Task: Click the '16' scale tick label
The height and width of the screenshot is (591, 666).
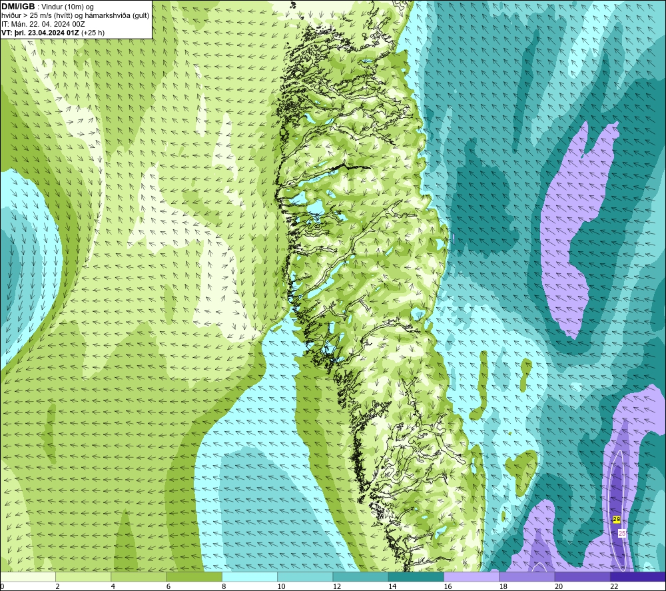Action: [448, 586]
